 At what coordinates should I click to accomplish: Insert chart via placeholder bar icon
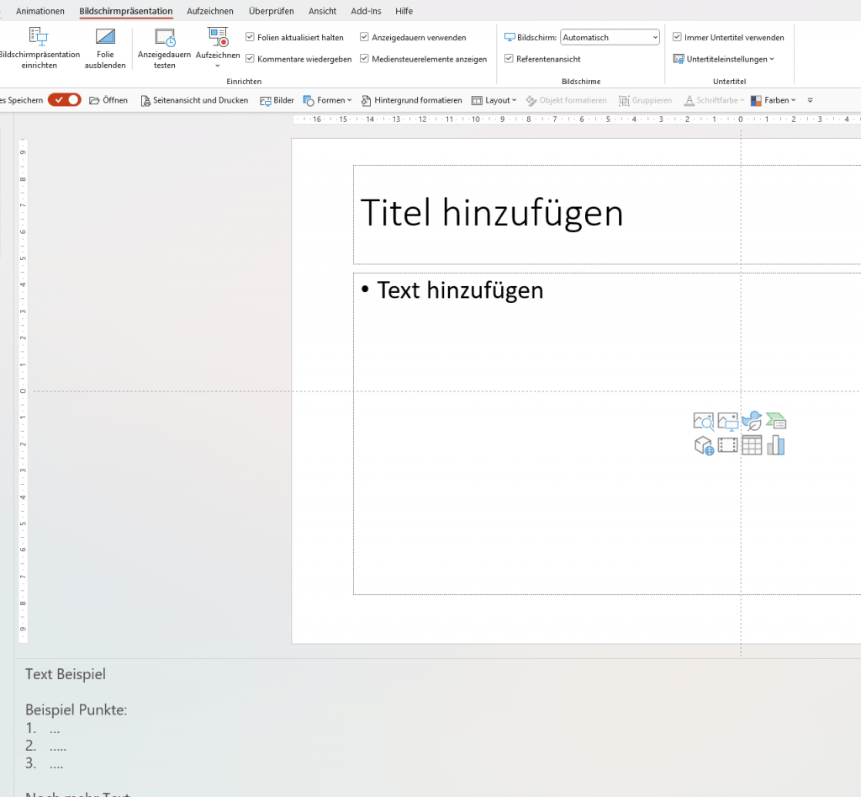(776, 445)
